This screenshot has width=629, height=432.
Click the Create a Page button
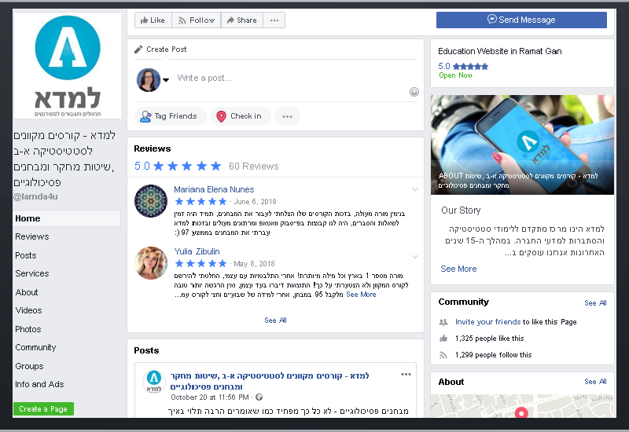pyautogui.click(x=43, y=408)
